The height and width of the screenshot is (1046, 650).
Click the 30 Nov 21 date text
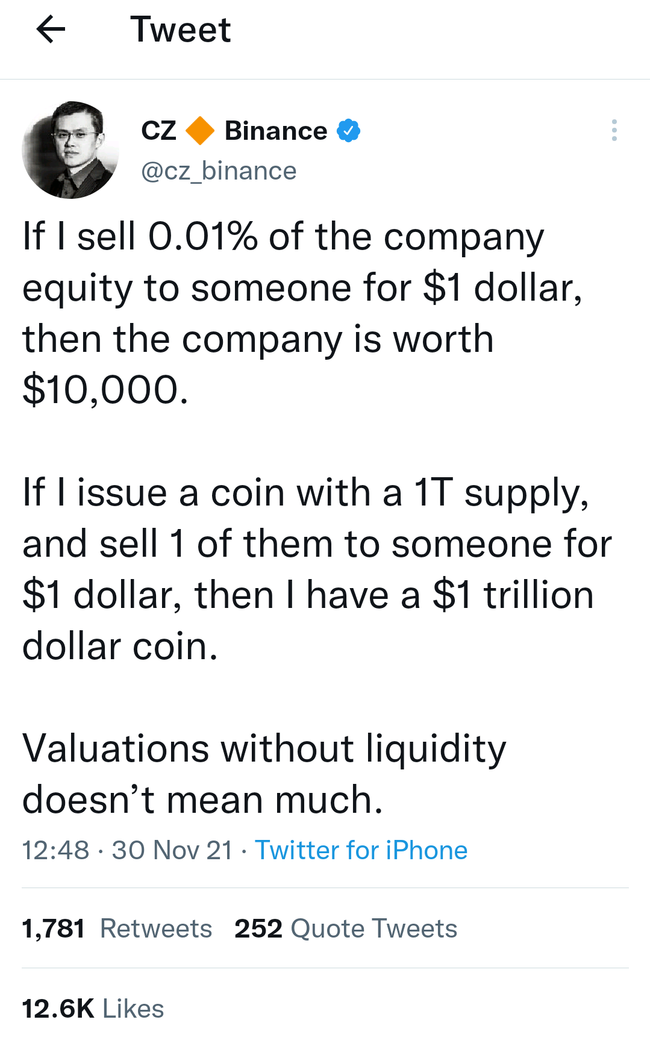172,850
